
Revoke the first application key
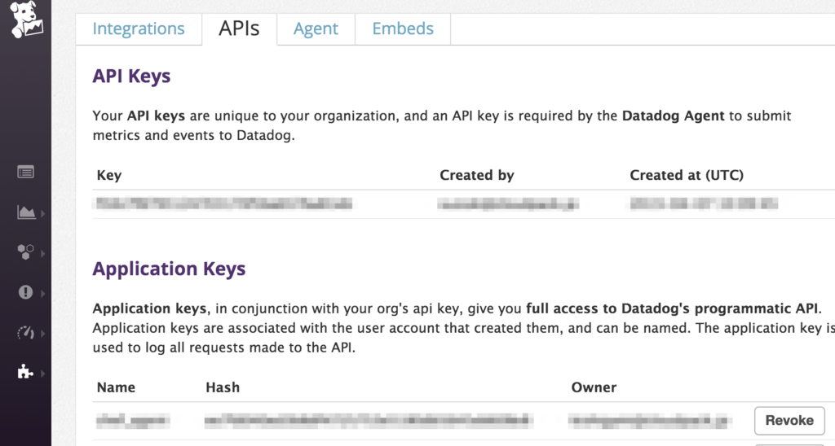[x=789, y=421]
